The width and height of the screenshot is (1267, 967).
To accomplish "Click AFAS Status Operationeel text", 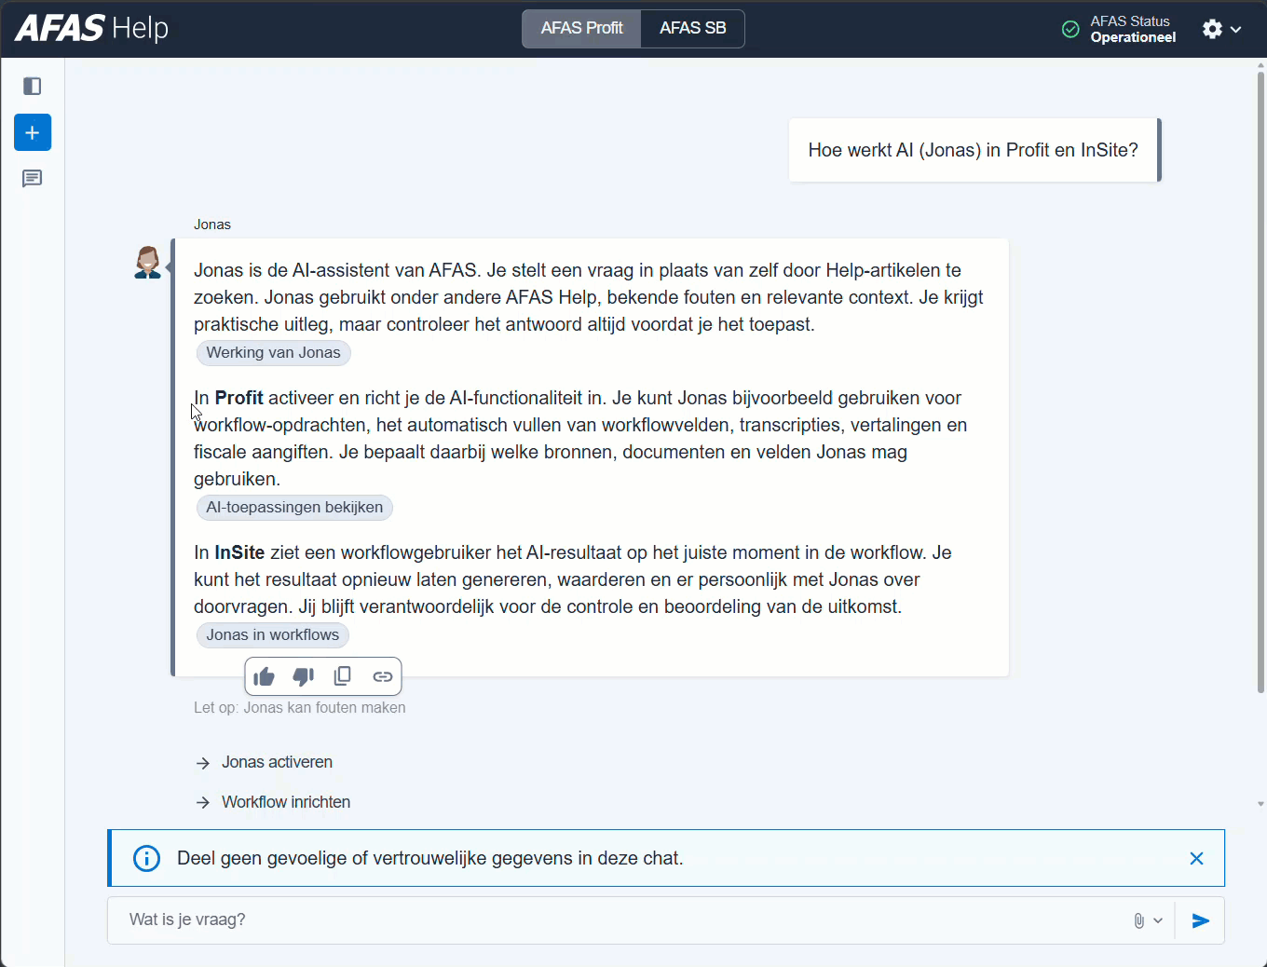I will (x=1133, y=29).
